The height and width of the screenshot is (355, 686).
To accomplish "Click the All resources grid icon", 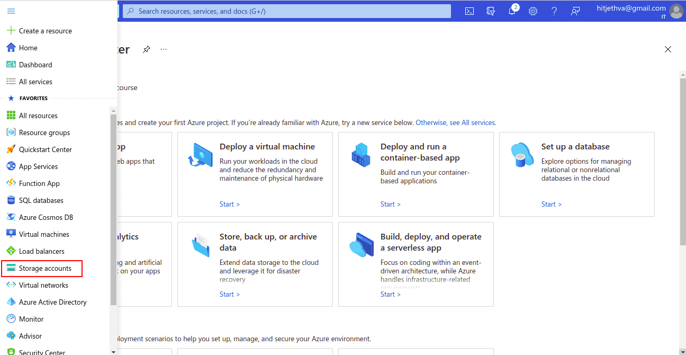I will (x=11, y=116).
